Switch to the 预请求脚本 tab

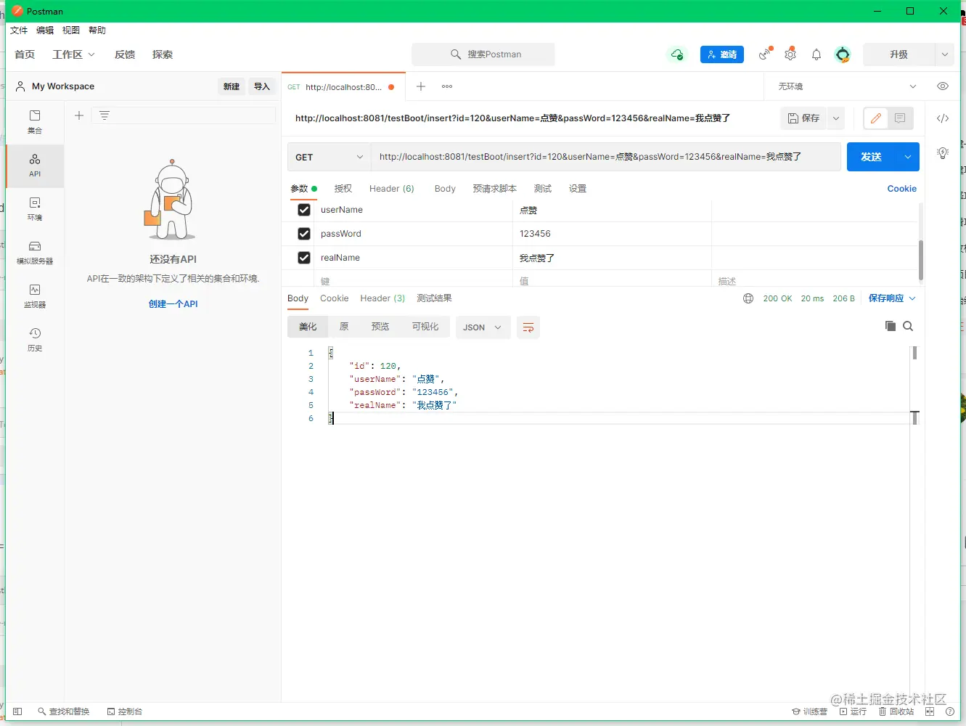click(x=495, y=189)
